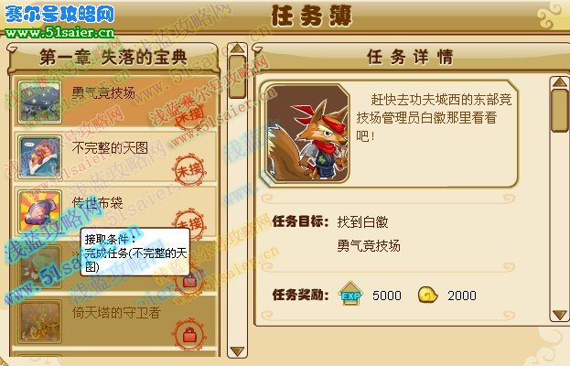
Task: Click the quest list scroll up arrow
Action: pos(237,48)
